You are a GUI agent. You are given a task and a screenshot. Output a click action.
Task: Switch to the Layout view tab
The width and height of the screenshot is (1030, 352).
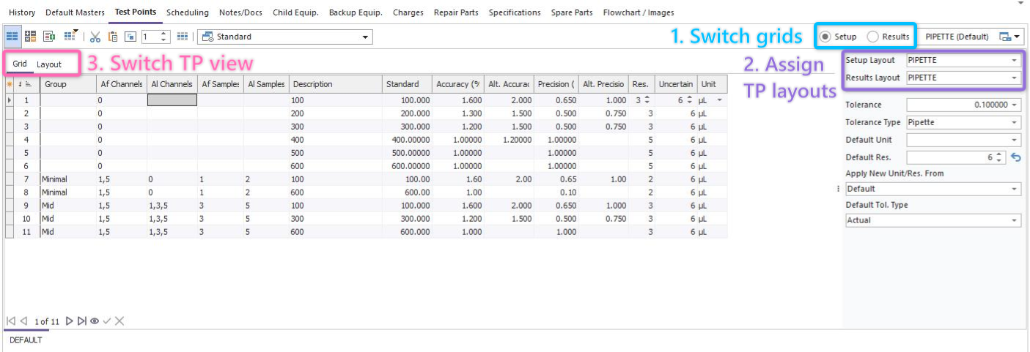49,64
